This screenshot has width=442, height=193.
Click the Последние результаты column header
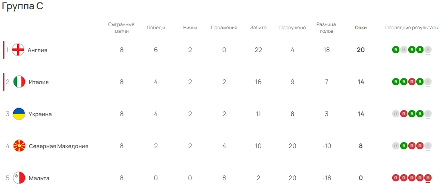(x=411, y=28)
